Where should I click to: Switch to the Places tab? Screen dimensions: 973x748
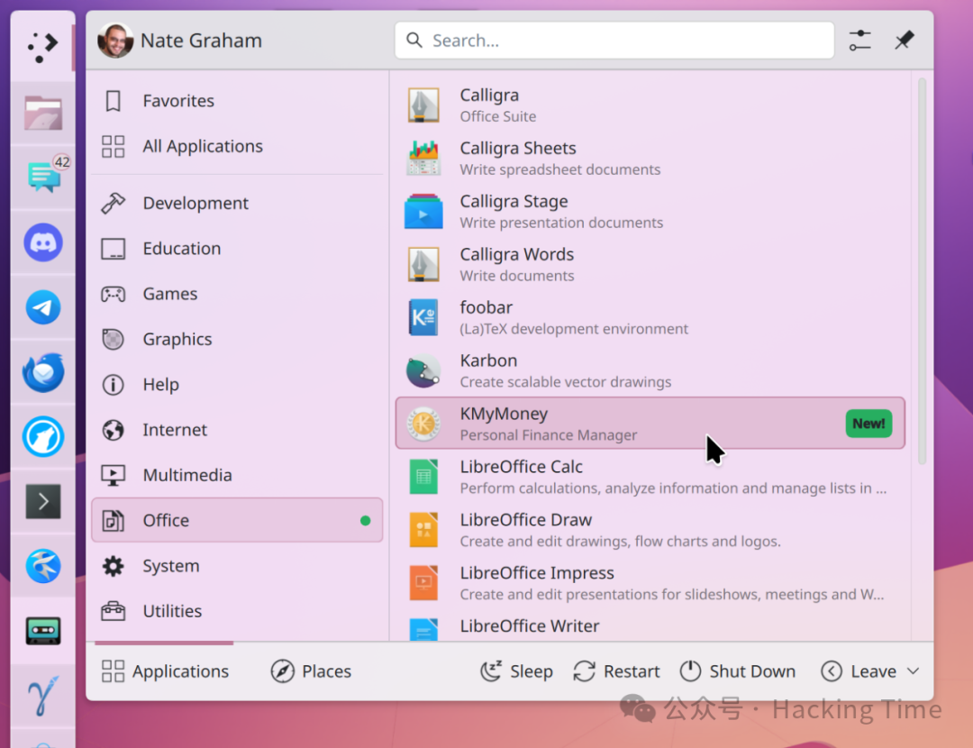311,671
